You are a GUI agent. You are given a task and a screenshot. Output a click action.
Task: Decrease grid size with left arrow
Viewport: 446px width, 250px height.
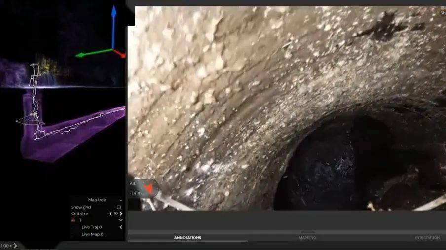pyautogui.click(x=111, y=214)
